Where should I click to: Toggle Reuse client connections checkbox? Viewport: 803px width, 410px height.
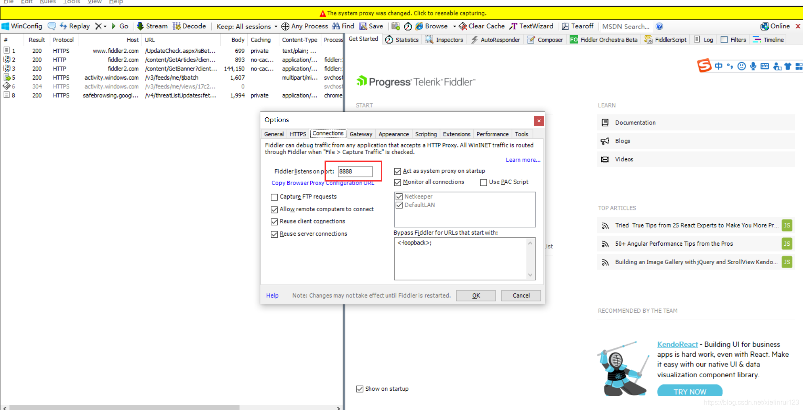point(274,222)
